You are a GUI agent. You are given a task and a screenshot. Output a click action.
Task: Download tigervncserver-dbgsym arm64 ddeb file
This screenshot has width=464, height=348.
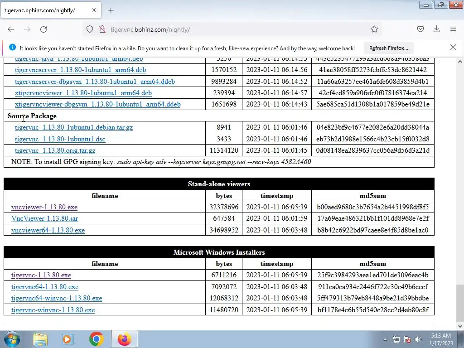coord(95,82)
